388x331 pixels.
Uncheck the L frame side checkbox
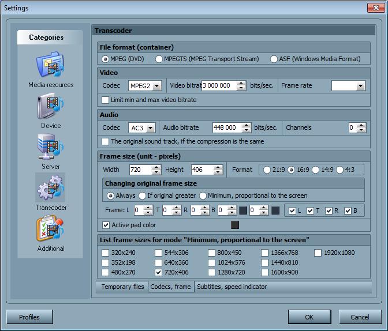tap(292, 210)
